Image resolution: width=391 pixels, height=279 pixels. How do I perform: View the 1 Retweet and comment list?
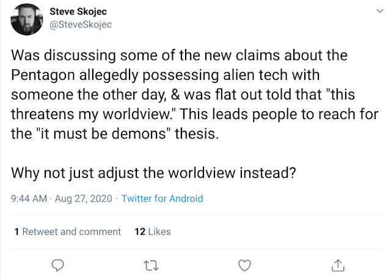[x=67, y=231]
